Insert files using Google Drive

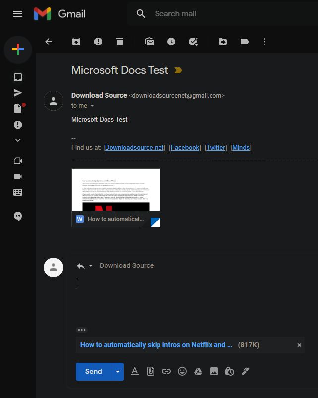coord(198,371)
